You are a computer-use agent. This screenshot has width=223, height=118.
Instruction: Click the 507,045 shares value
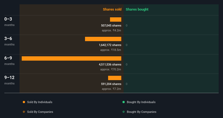coord(111,25)
